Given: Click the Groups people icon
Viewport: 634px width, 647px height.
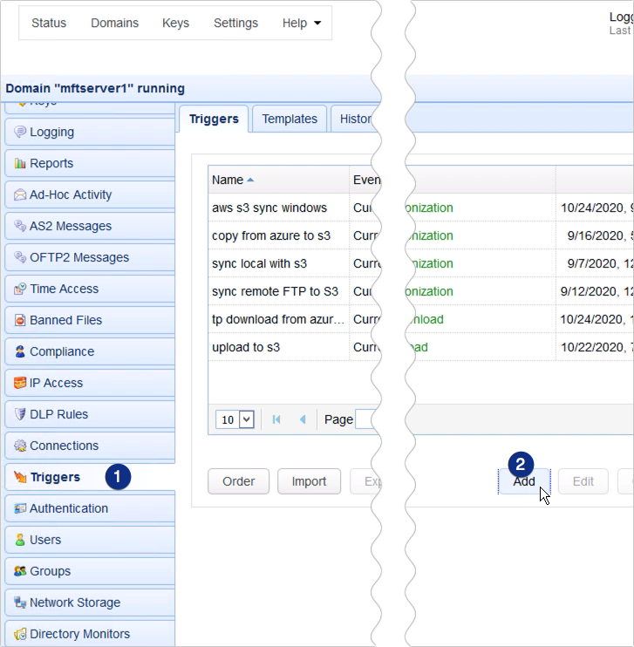Looking at the screenshot, I should coord(20,570).
